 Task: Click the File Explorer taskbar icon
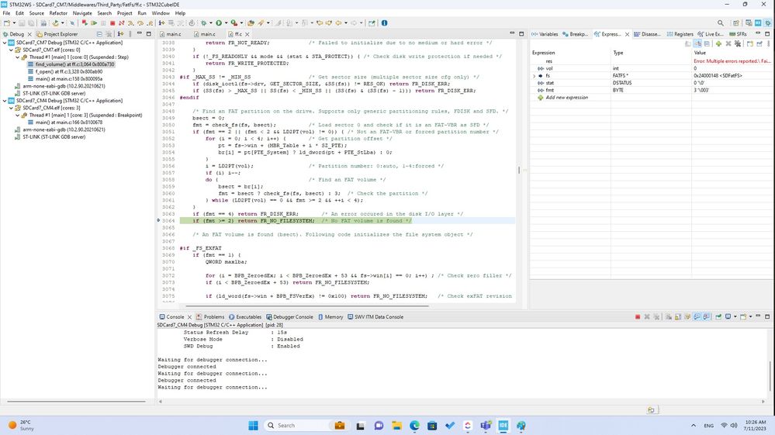396,425
